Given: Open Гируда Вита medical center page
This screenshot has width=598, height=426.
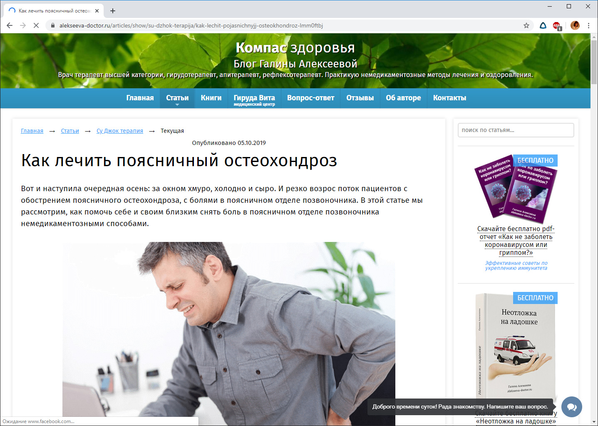Looking at the screenshot, I should coord(254,99).
